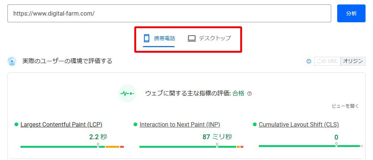Click the mobile phone icon
The width and height of the screenshot is (373, 160).
click(147, 38)
